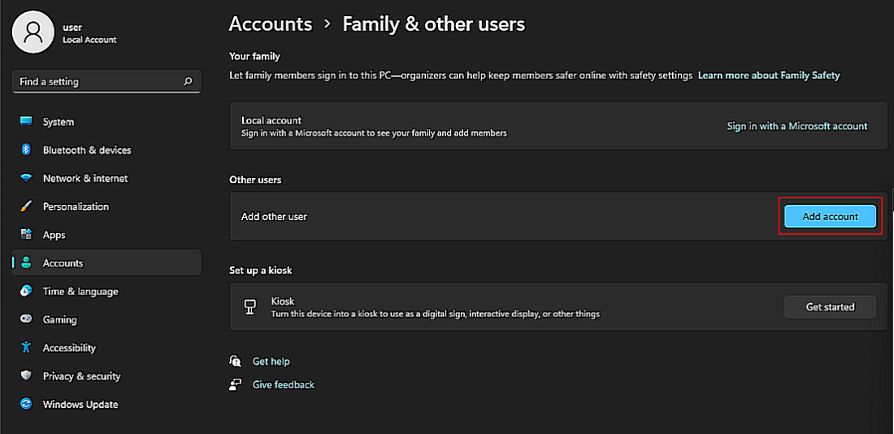Open the Apps grid icon
The image size is (894, 434).
pos(26,235)
